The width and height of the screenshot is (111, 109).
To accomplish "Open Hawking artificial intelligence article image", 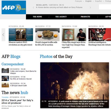I will pos(100,35).
